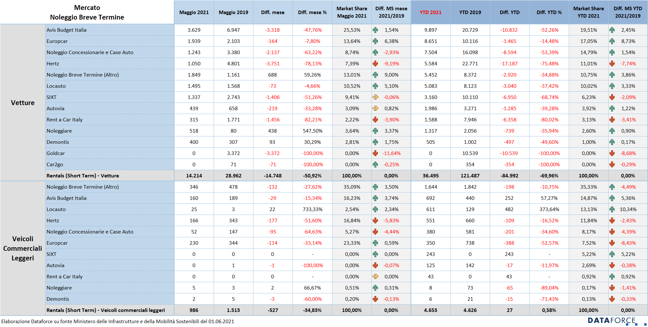Image resolution: width=648 pixels, height=327 pixels.
Task: Click the 'Goldcar' row name
Action: pyautogui.click(x=55, y=153)
